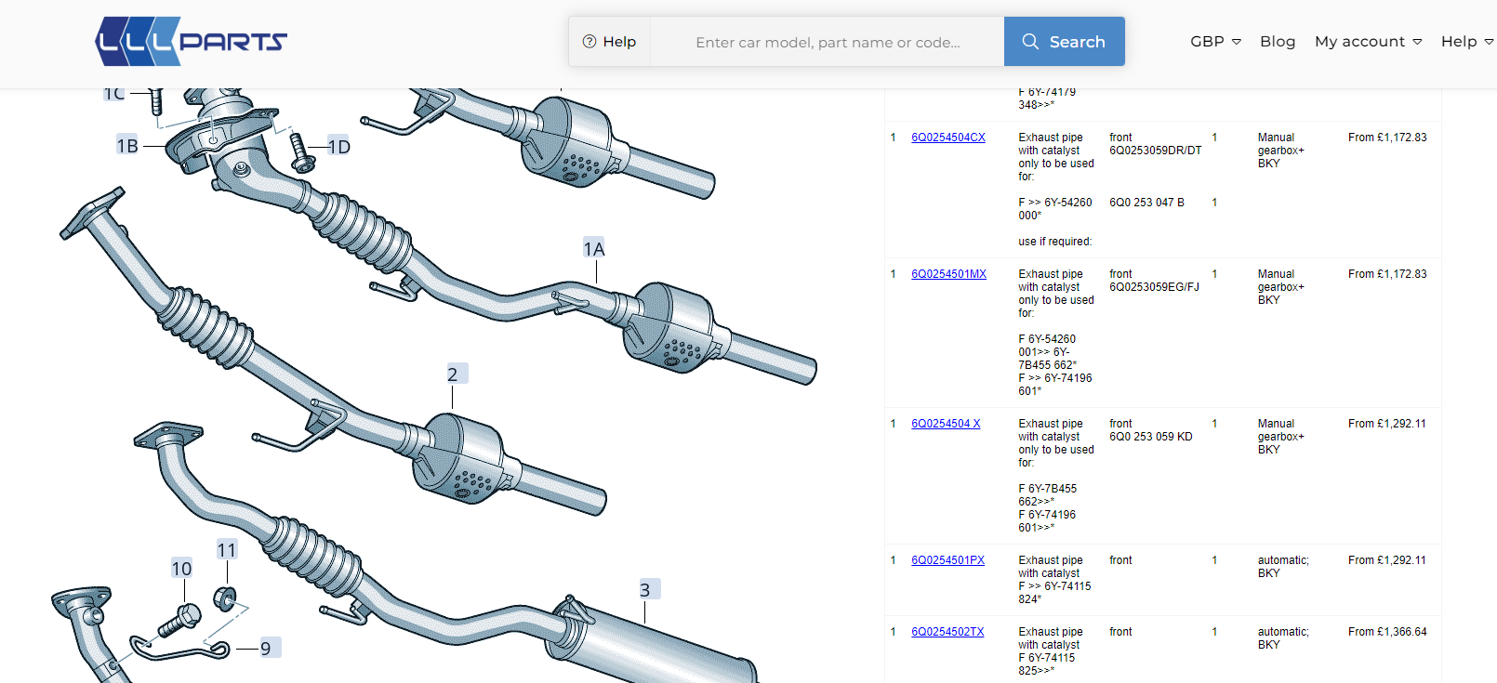This screenshot has height=683, width=1497.
Task: Open the GBP currency dropdown
Action: coord(1214,42)
